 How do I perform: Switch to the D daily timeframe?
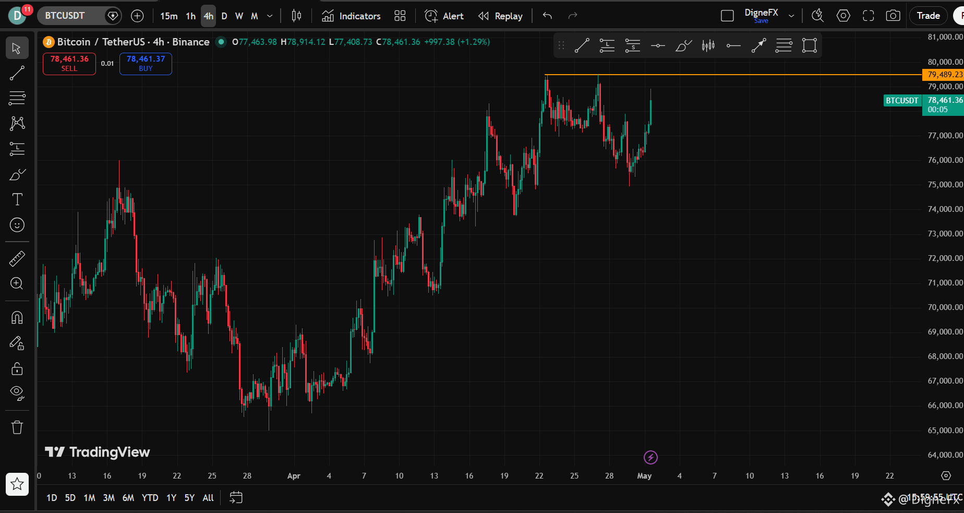pyautogui.click(x=224, y=16)
